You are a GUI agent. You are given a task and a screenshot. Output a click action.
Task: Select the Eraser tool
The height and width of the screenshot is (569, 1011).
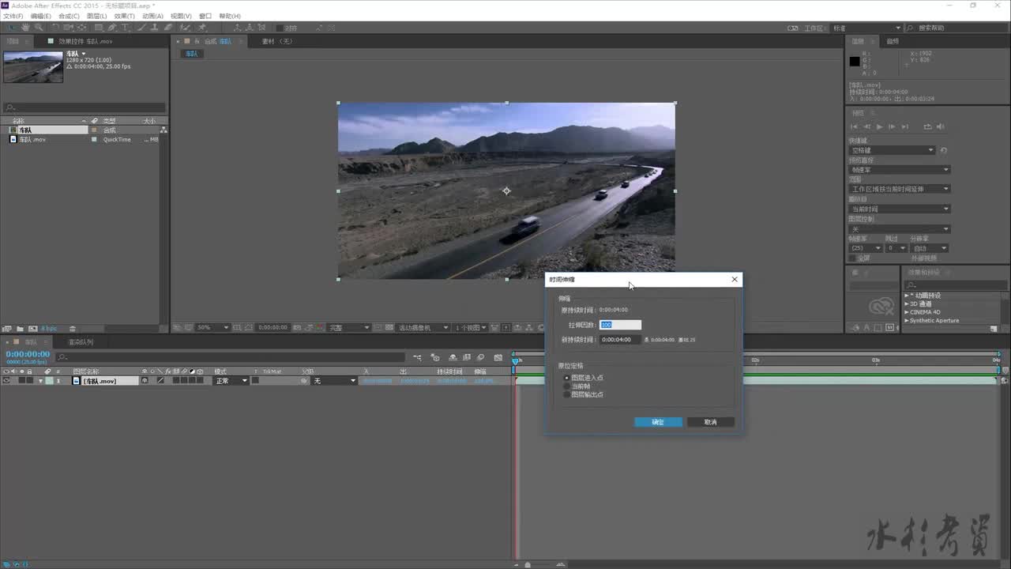point(168,28)
